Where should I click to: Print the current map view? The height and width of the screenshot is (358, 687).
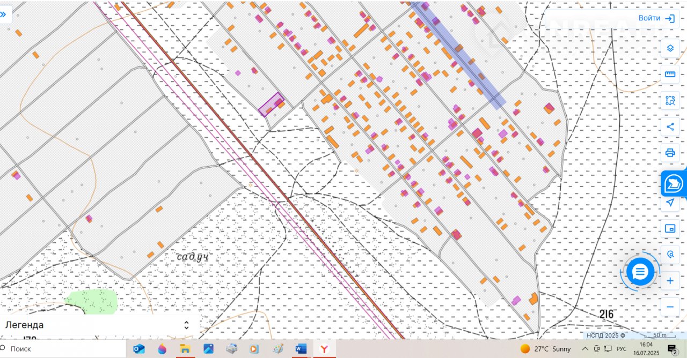[670, 153]
